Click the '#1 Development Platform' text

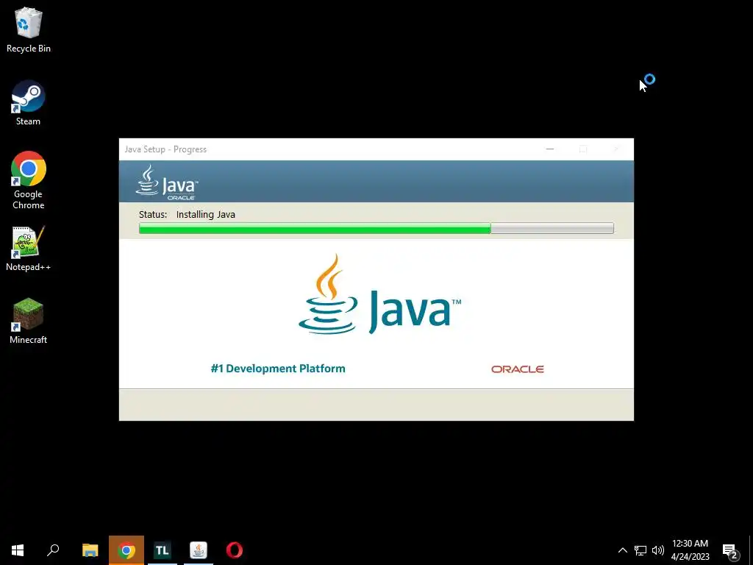pos(277,369)
